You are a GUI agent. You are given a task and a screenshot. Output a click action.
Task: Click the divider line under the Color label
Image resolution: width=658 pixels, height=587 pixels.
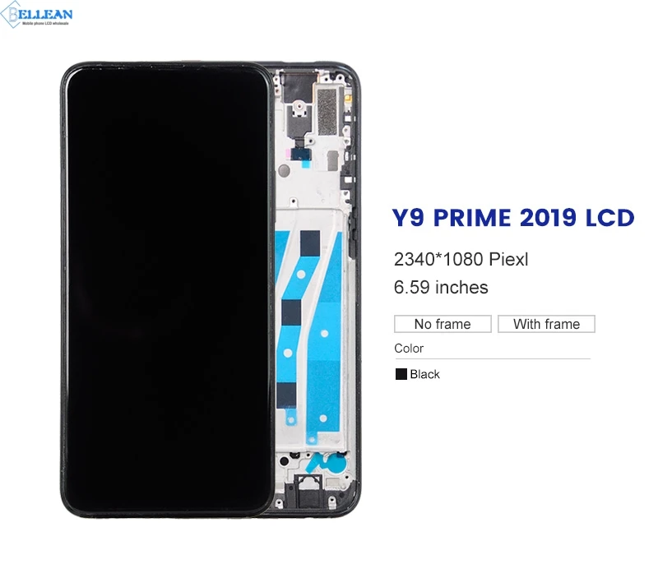(x=492, y=358)
